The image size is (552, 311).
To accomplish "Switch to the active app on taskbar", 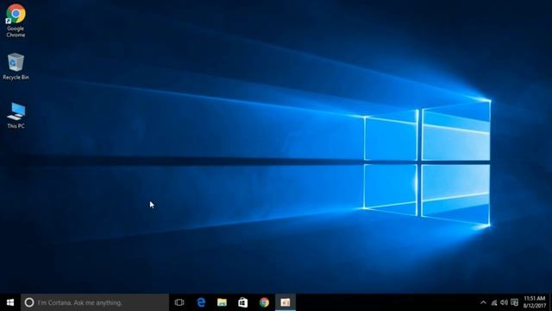I will pyautogui.click(x=285, y=302).
